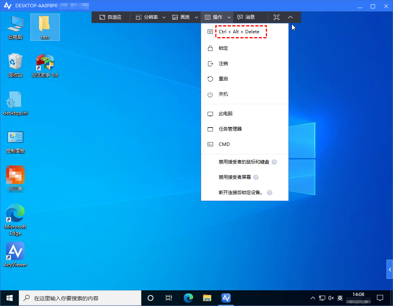The height and width of the screenshot is (306, 393).
Task: Click the 自适应 fit-to-window button
Action: pos(110,17)
